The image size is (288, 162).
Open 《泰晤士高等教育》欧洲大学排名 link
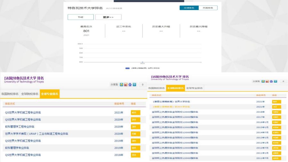point(172,107)
